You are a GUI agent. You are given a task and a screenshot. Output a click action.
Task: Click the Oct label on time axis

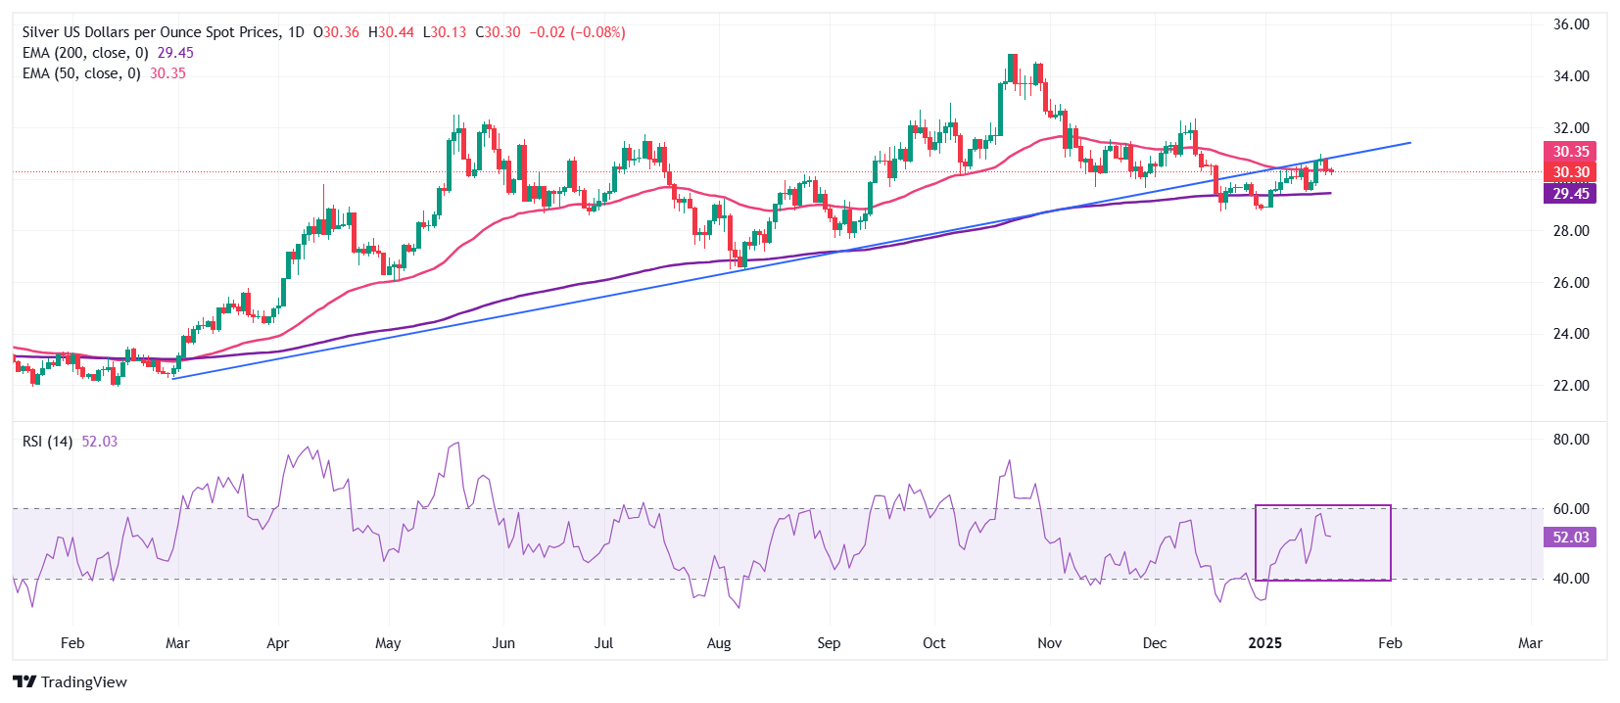(x=934, y=643)
